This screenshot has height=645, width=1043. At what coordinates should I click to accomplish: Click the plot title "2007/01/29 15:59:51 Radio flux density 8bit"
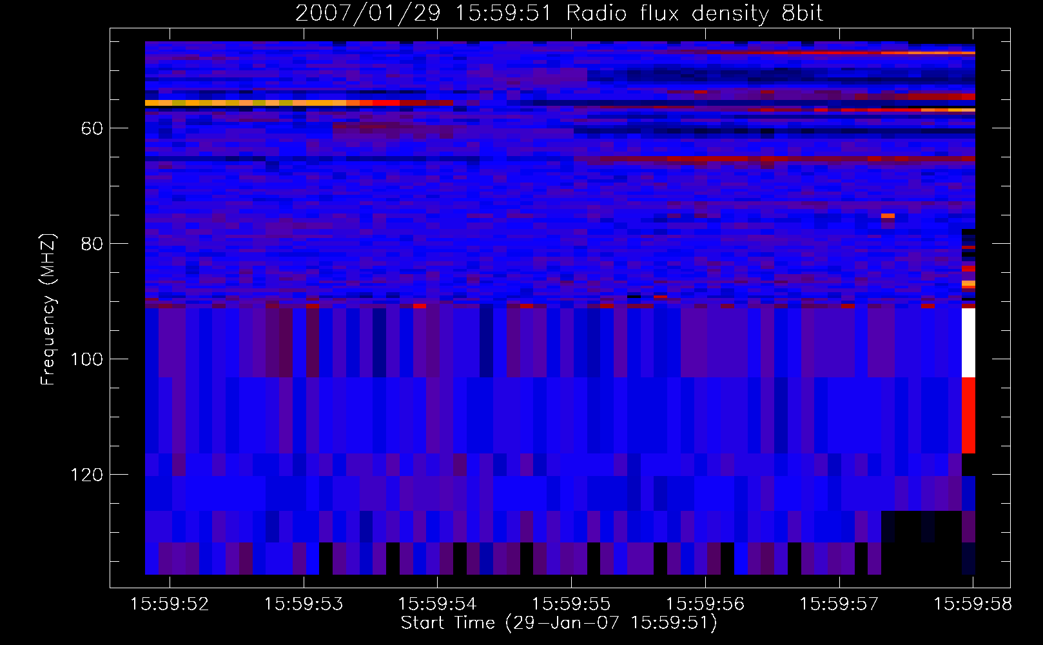[559, 13]
